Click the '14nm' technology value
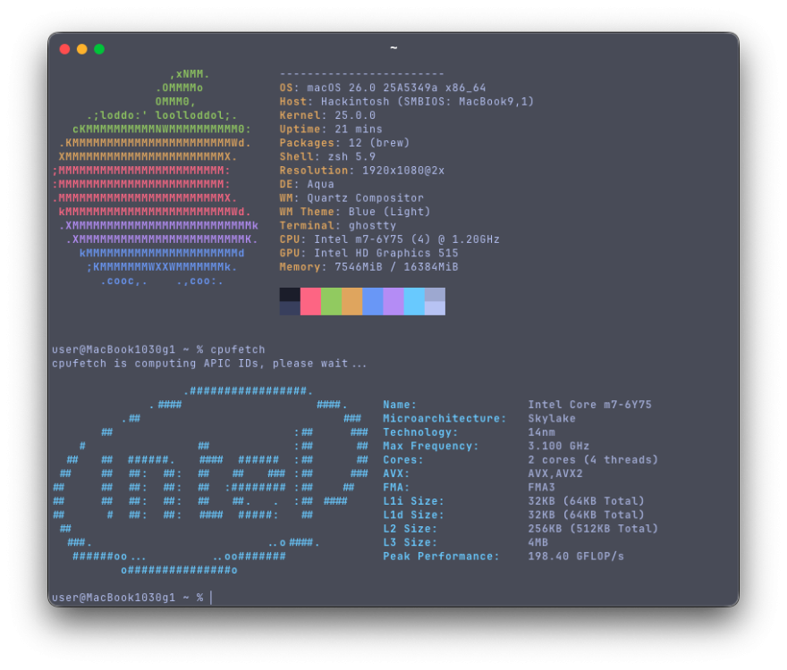This screenshot has height=670, width=787. point(541,432)
